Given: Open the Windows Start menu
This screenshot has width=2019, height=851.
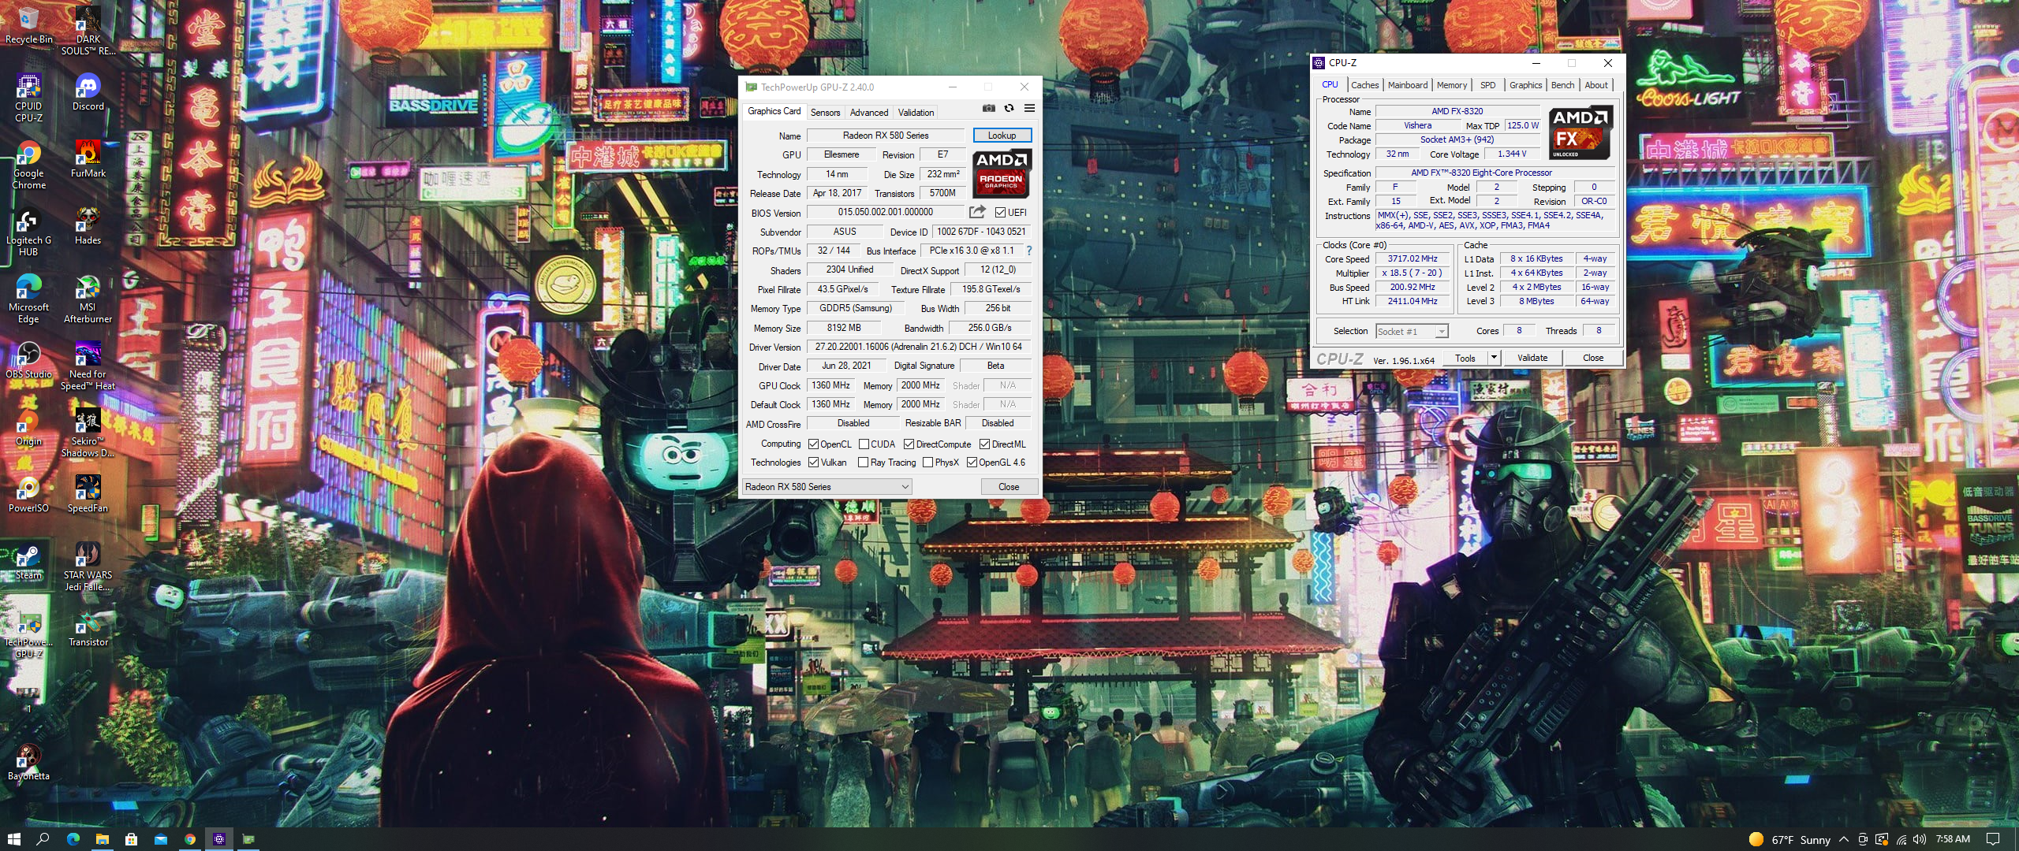Looking at the screenshot, I should [x=13, y=839].
